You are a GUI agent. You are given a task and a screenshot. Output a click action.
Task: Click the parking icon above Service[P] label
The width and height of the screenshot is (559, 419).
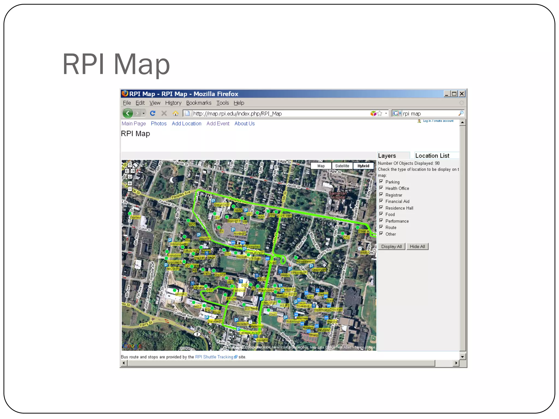coord(213,200)
